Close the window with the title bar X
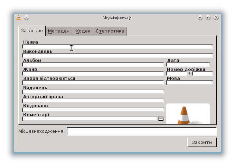The width and height of the screenshot is (235, 166). click(216, 18)
